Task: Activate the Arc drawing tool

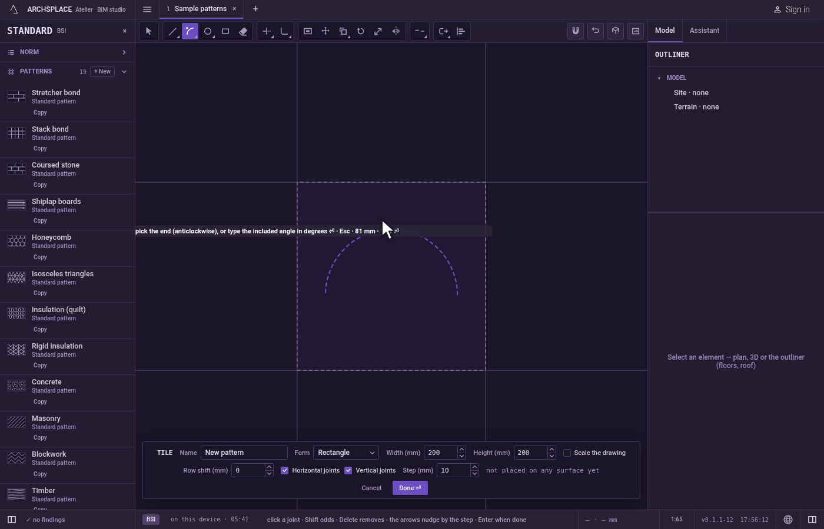Action: click(190, 31)
